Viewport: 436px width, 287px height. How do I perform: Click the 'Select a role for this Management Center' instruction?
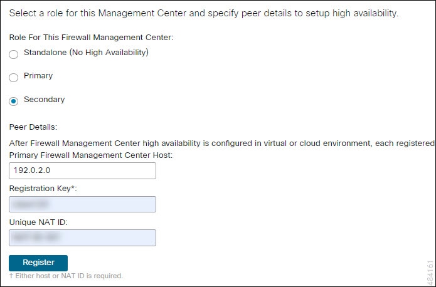coord(203,13)
